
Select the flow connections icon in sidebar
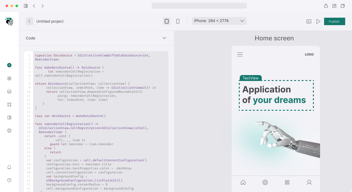9,105
